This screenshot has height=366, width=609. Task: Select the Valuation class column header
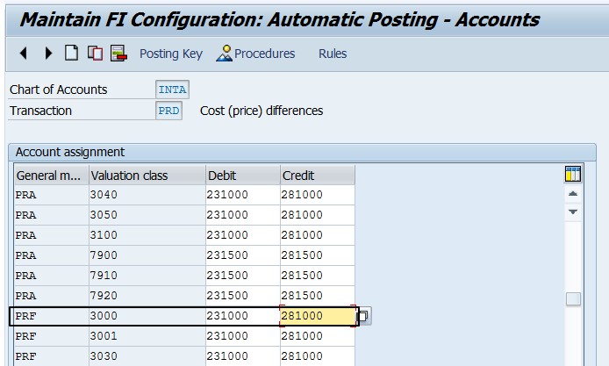coord(147,176)
